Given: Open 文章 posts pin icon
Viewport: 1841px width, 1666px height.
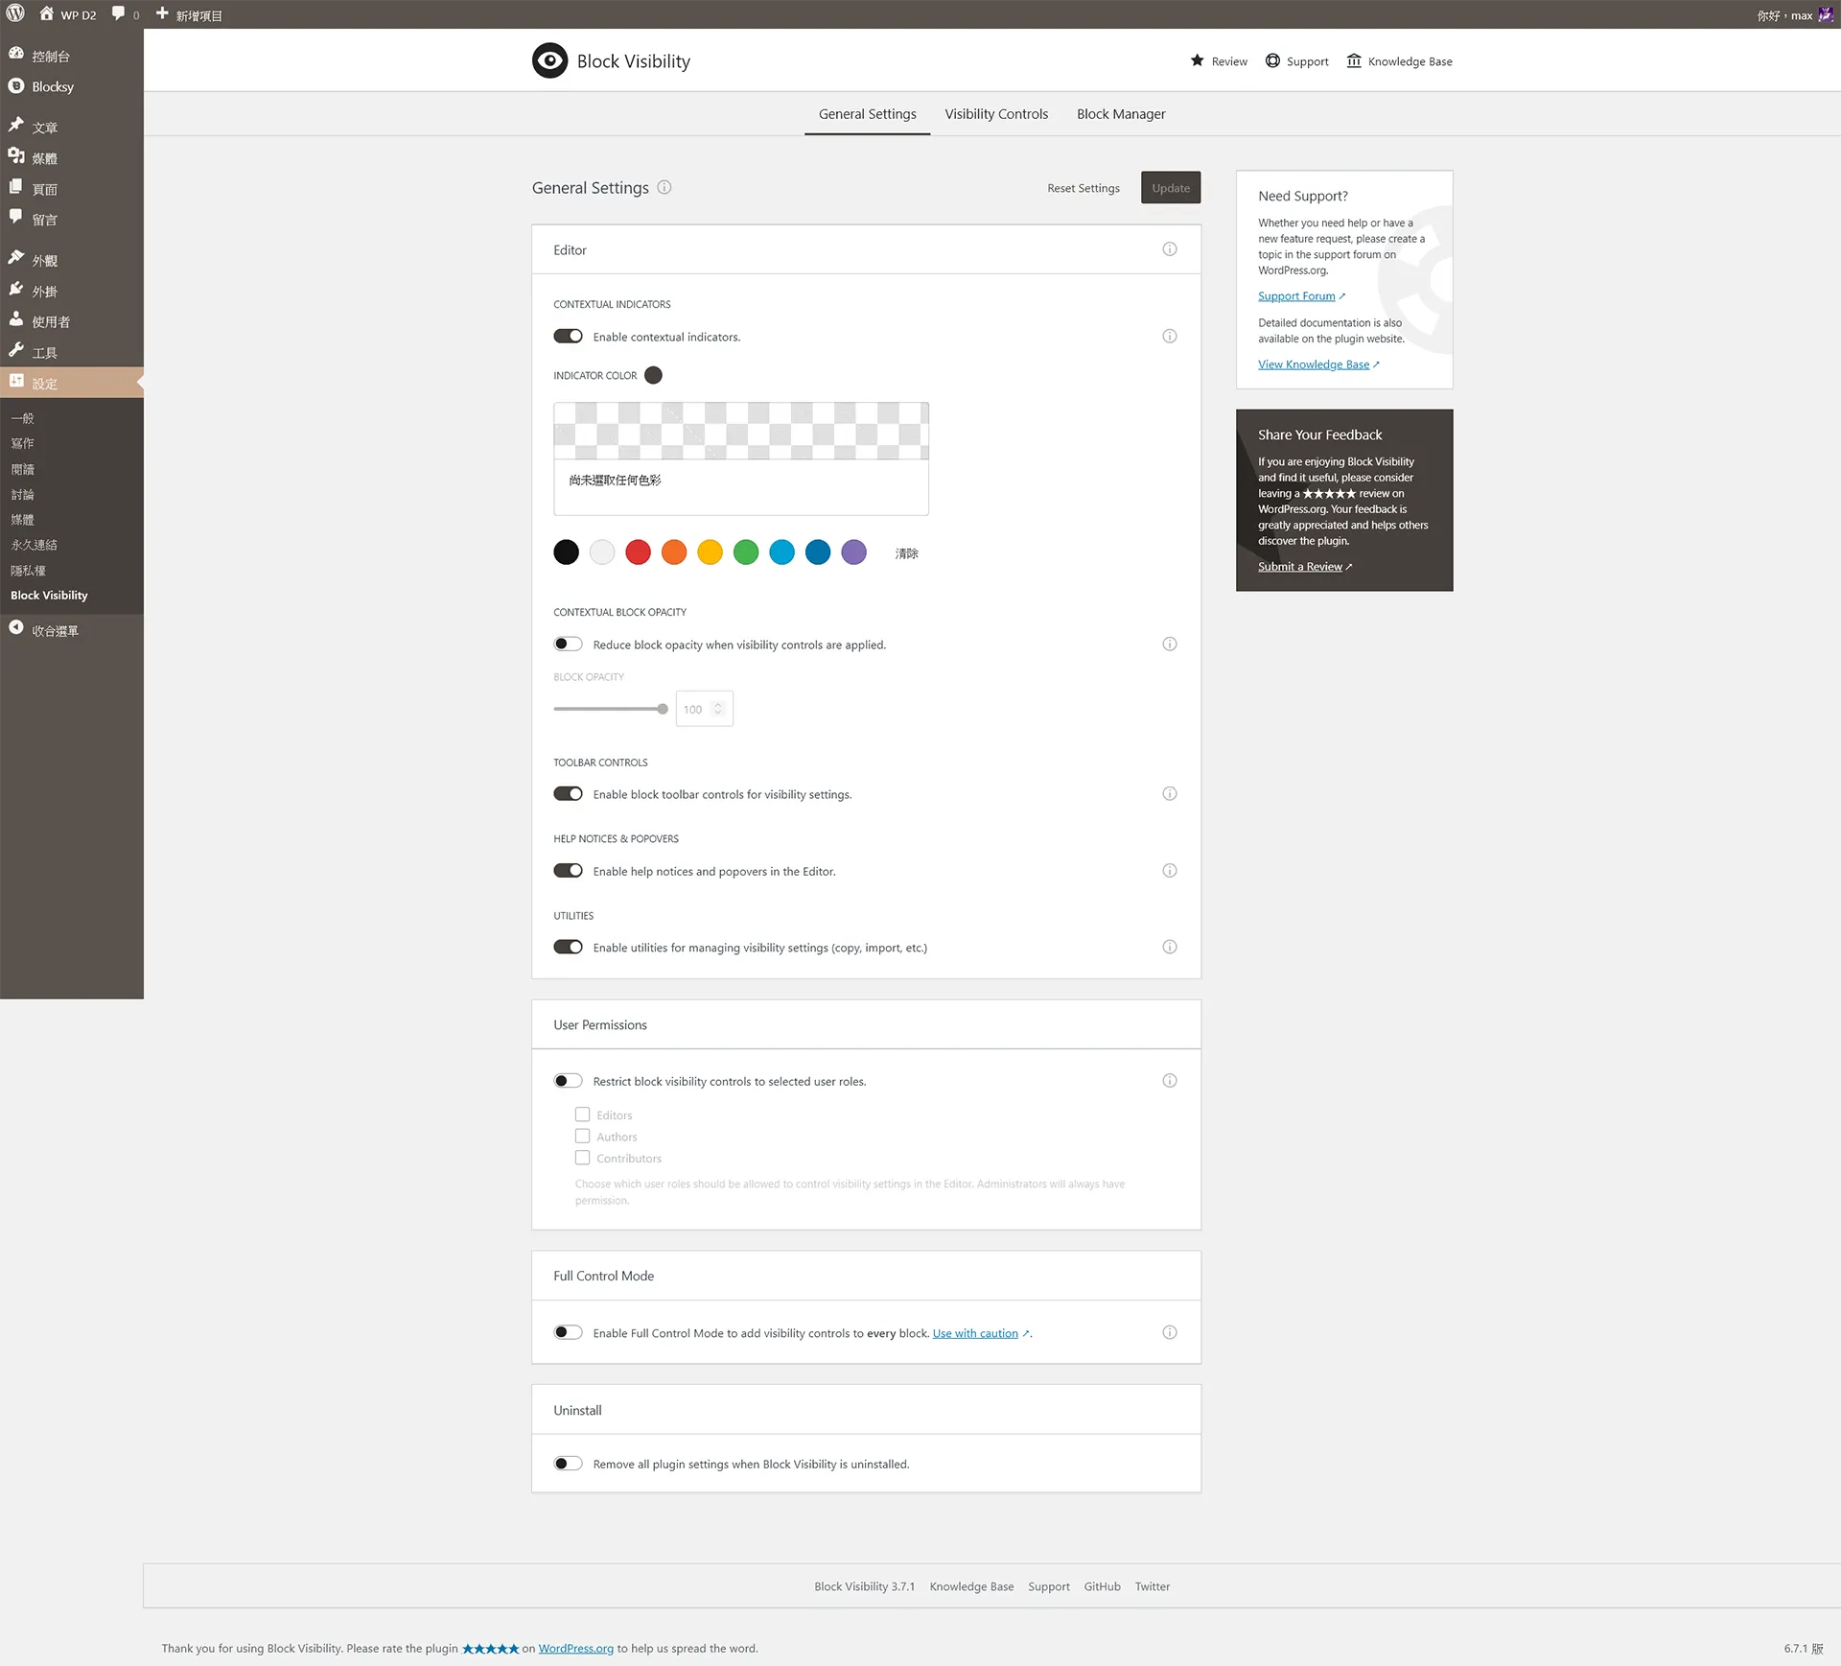Looking at the screenshot, I should click(16, 125).
